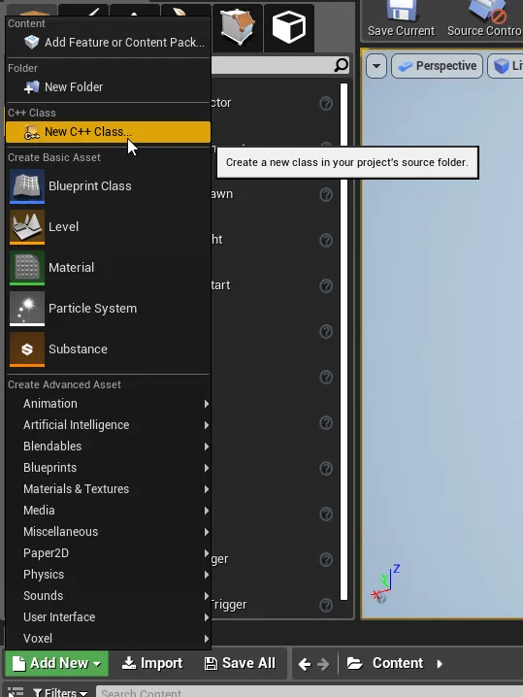Image resolution: width=523 pixels, height=697 pixels.
Task: Open the Filters dropdown
Action: click(x=60, y=692)
